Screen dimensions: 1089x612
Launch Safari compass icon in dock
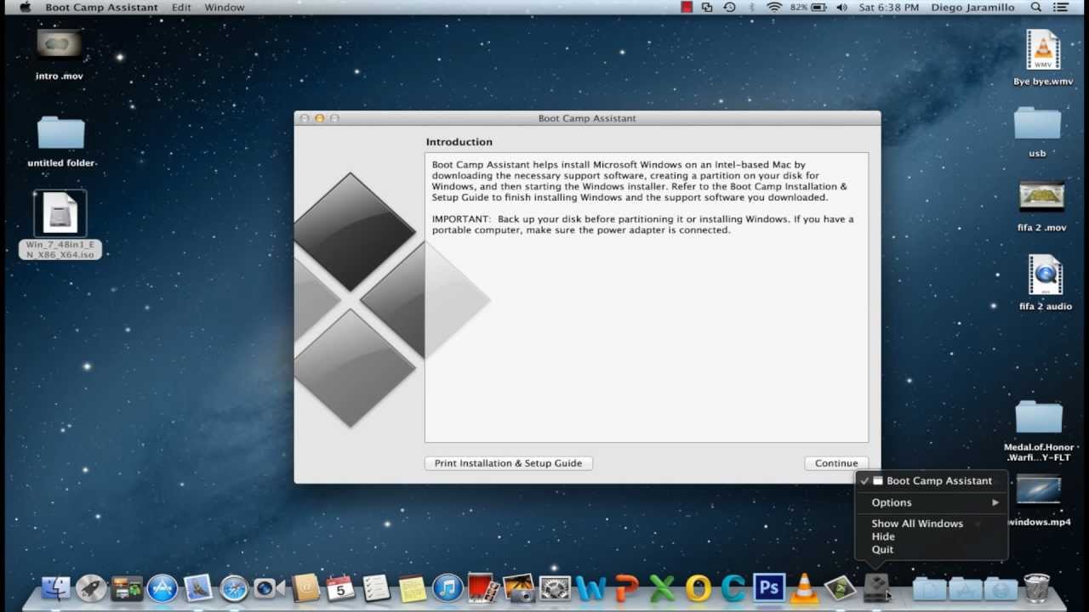(x=234, y=588)
